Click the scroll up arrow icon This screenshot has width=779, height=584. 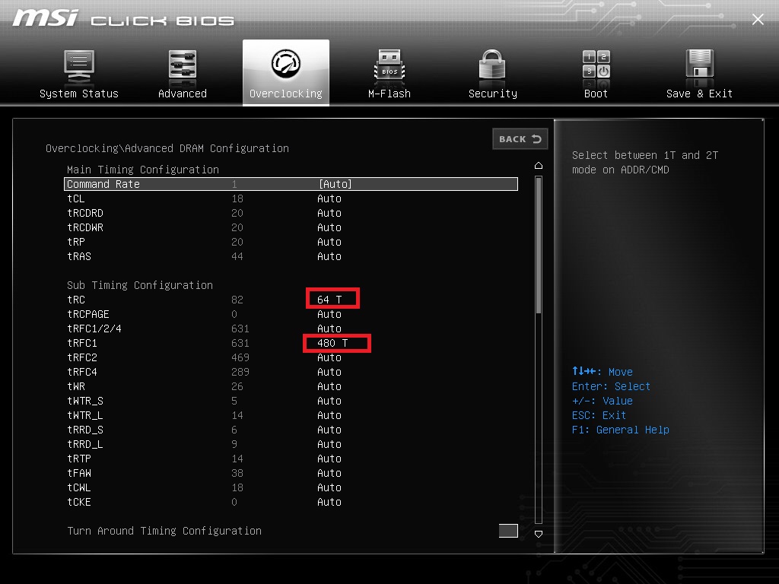[539, 165]
